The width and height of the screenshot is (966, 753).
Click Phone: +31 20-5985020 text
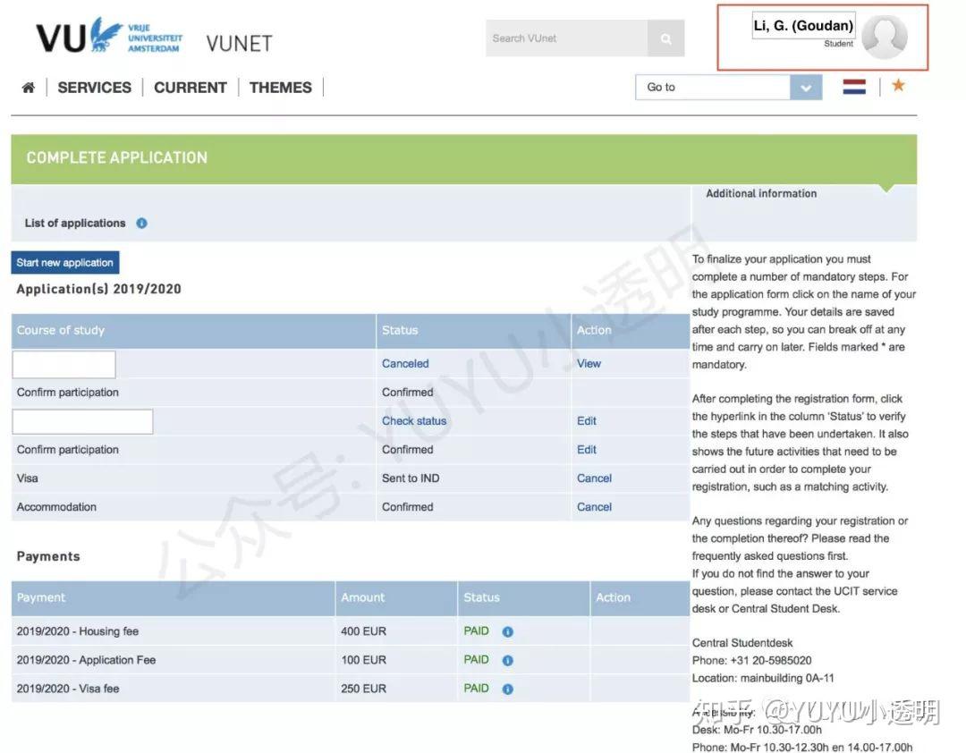click(x=751, y=661)
